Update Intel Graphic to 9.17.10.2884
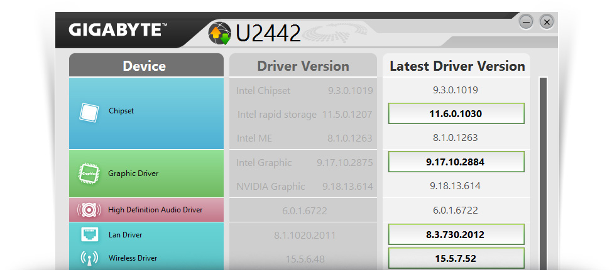Screen dimensions: 612x270 456,162
